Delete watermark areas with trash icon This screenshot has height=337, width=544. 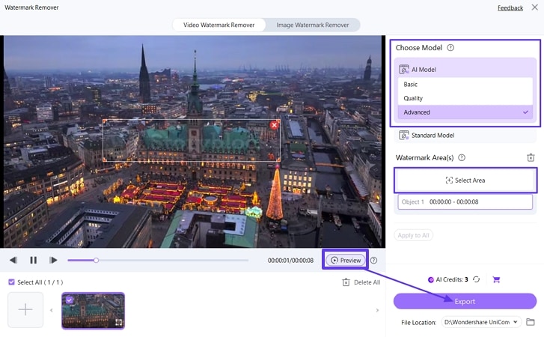[x=531, y=157]
